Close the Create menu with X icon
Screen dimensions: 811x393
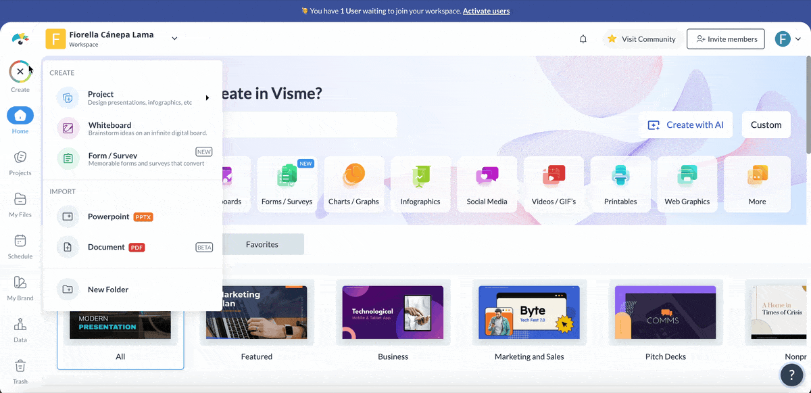pos(20,72)
